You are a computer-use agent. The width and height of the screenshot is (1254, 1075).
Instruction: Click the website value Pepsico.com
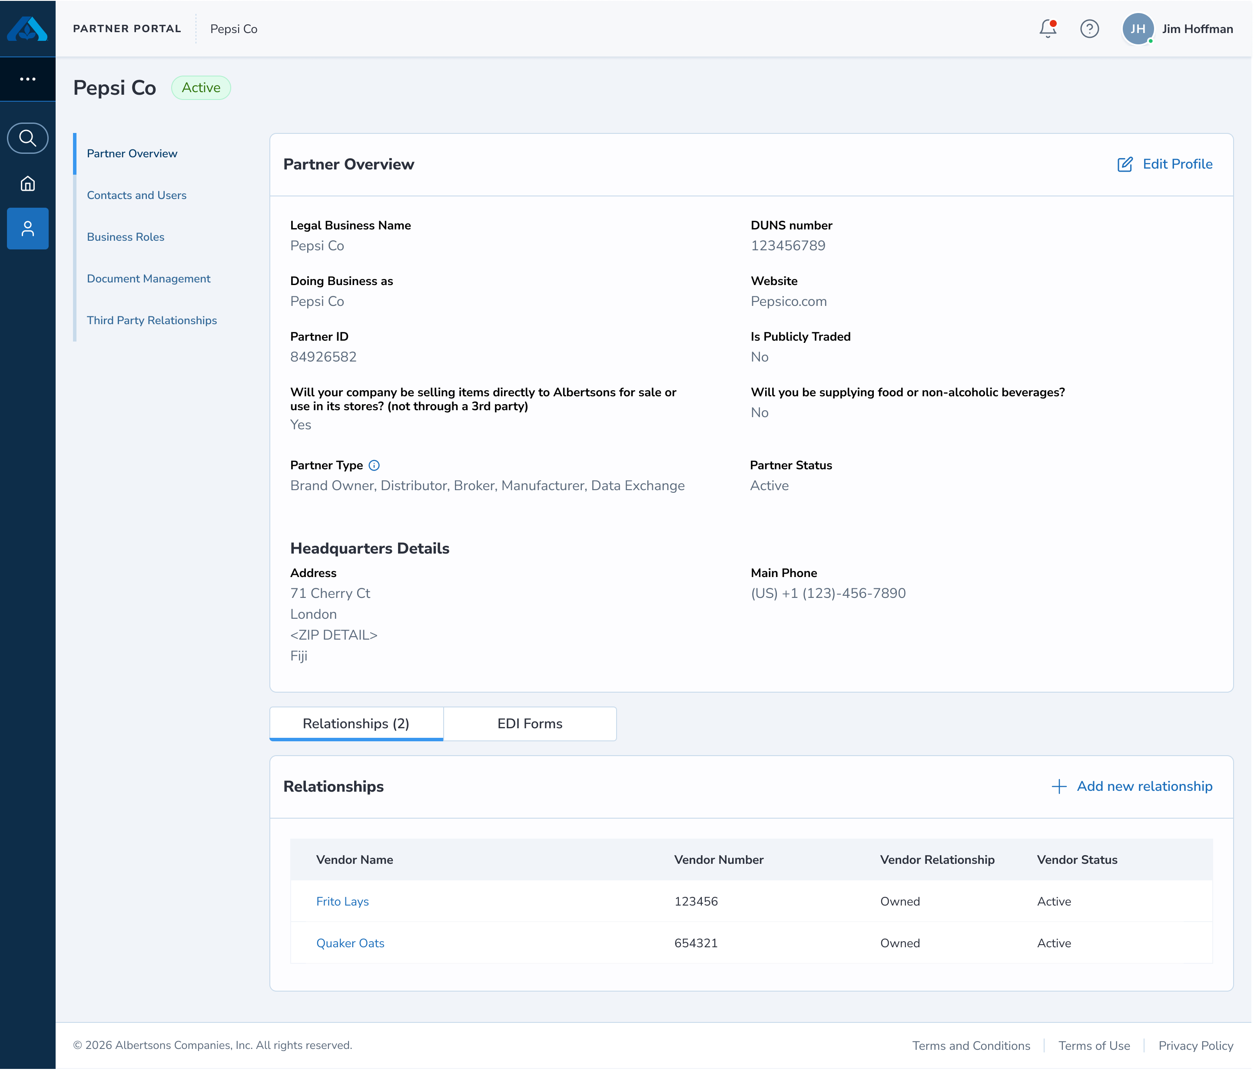tap(789, 302)
